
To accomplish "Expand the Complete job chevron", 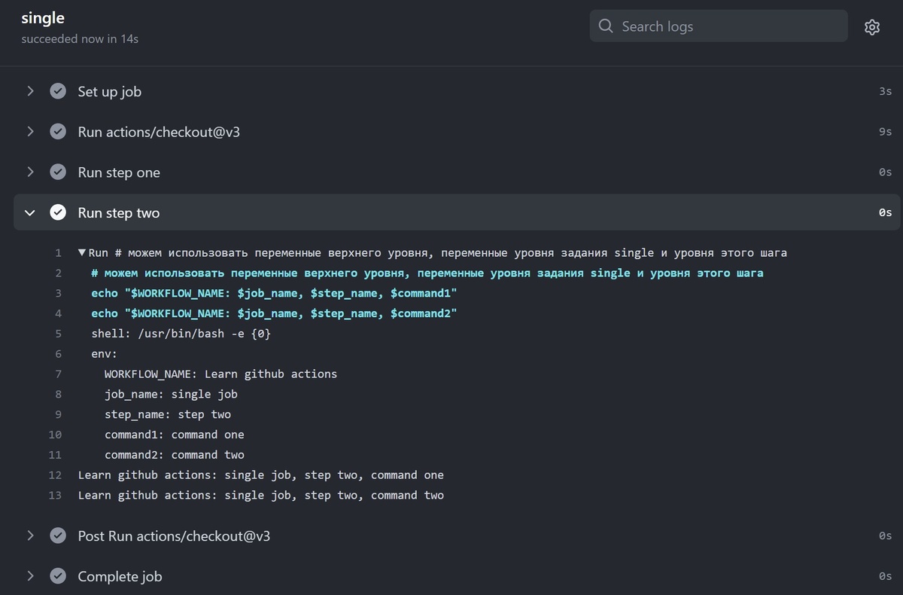I will (x=30, y=576).
